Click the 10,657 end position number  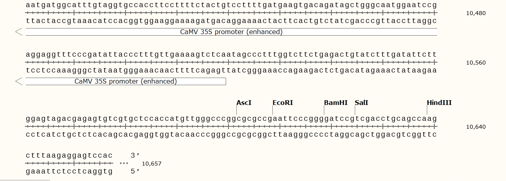152,163
